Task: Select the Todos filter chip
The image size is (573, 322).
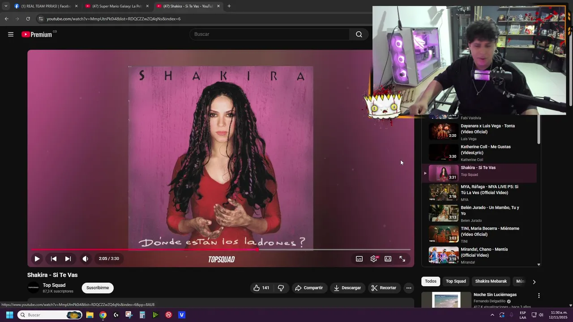Action: tap(431, 281)
